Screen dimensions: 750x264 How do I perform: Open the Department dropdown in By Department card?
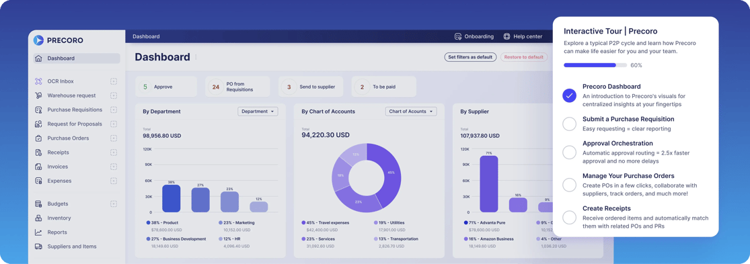258,112
